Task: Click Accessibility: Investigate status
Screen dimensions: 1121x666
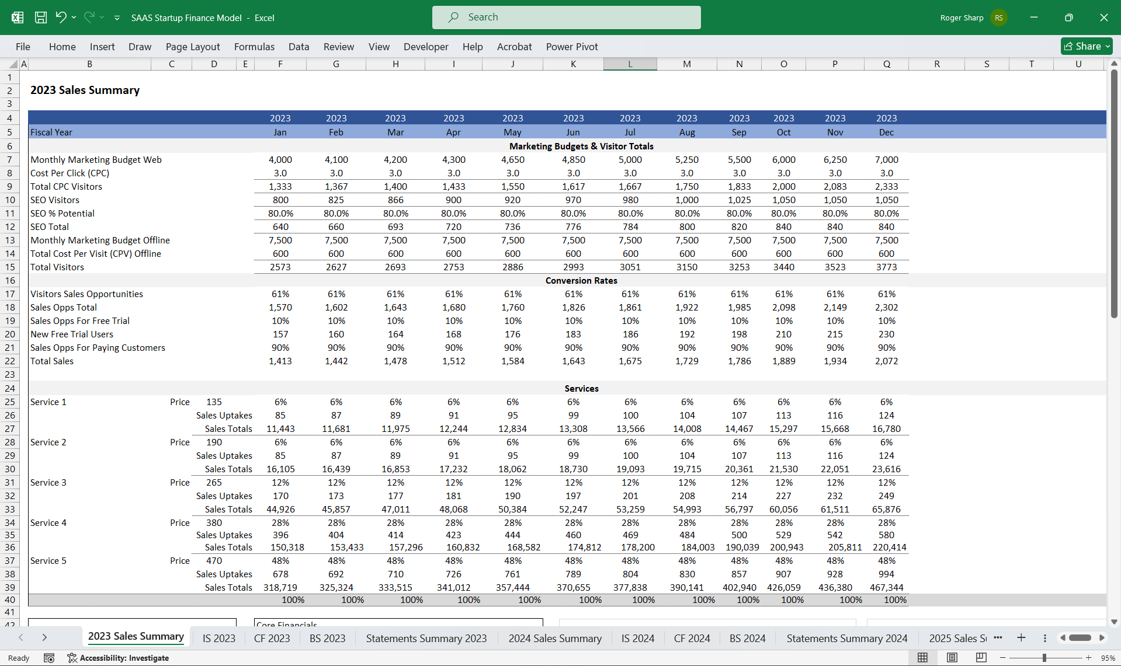Action: (119, 658)
